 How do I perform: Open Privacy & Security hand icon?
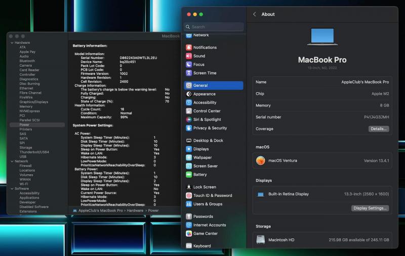point(189,128)
